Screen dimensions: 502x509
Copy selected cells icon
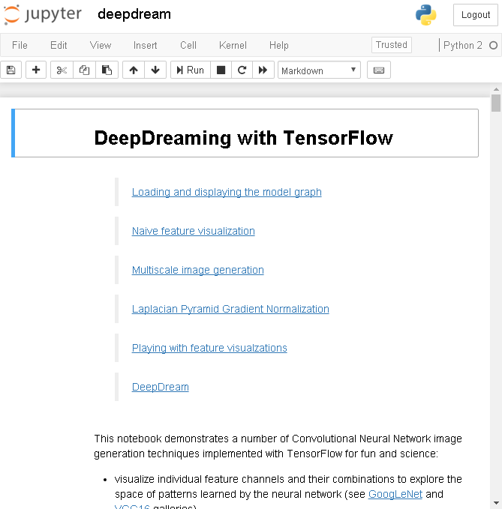point(85,70)
